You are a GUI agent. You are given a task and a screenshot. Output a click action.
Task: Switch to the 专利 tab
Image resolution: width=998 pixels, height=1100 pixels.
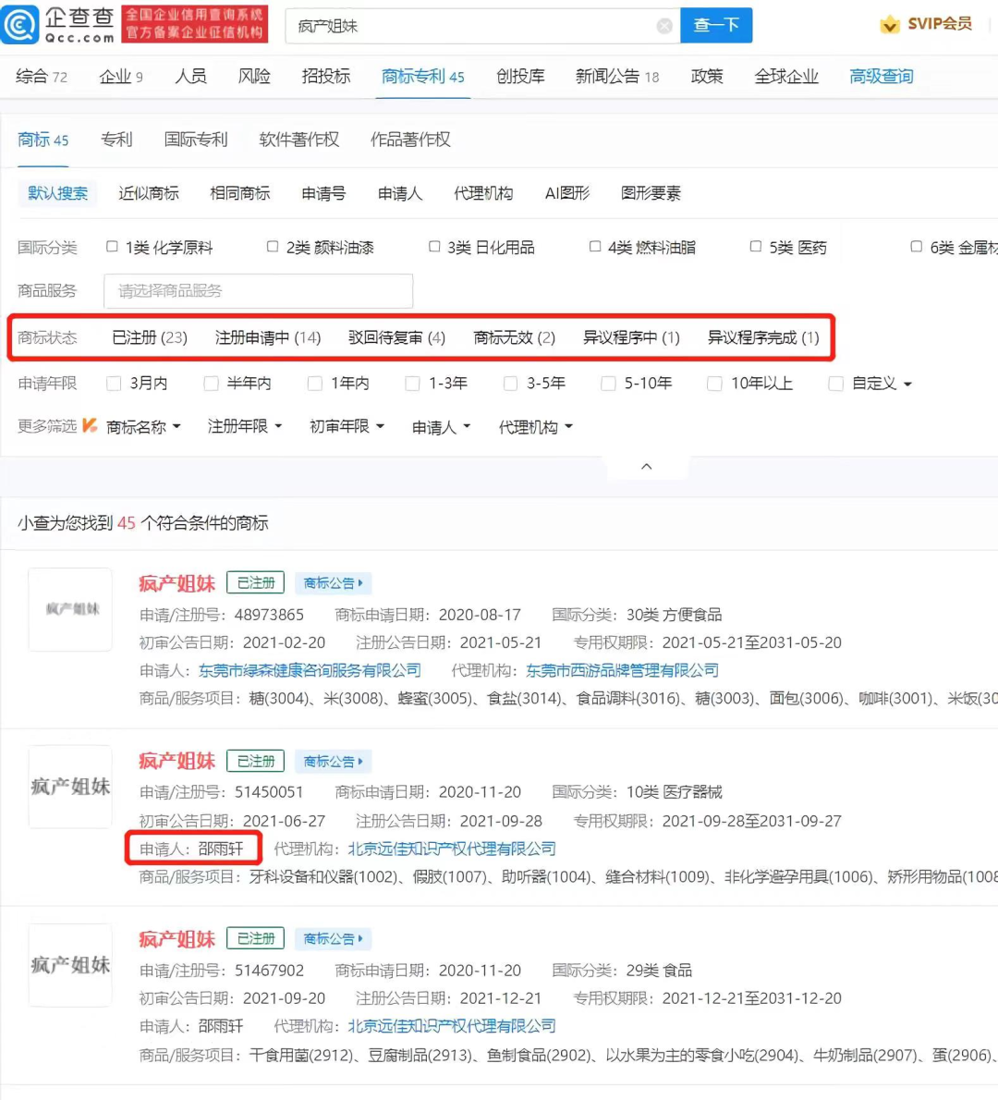pos(116,140)
